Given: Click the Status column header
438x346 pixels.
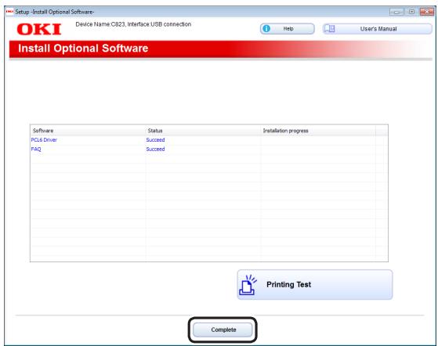Looking at the screenshot, I should pos(203,131).
